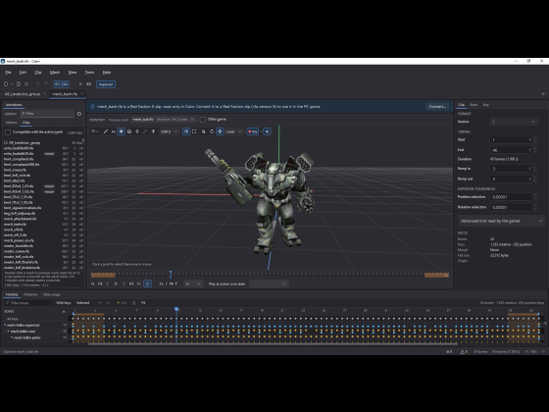Click the refresh icon beside the Filter field
The height and width of the screenshot is (412, 549).
(x=79, y=114)
